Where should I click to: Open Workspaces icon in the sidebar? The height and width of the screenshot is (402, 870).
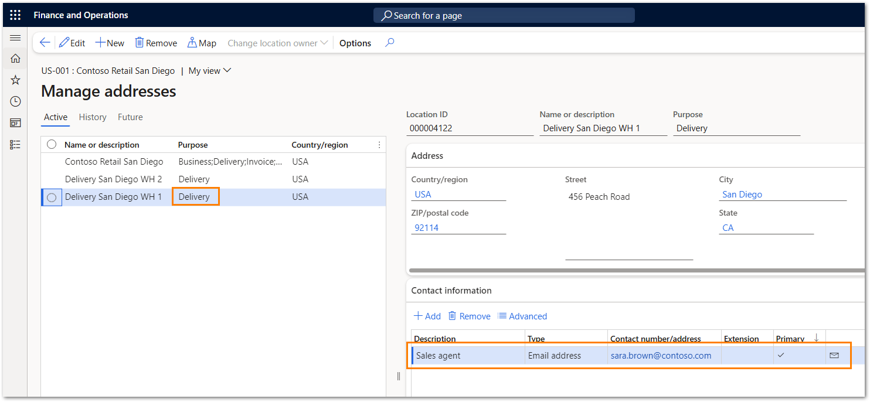(x=15, y=123)
